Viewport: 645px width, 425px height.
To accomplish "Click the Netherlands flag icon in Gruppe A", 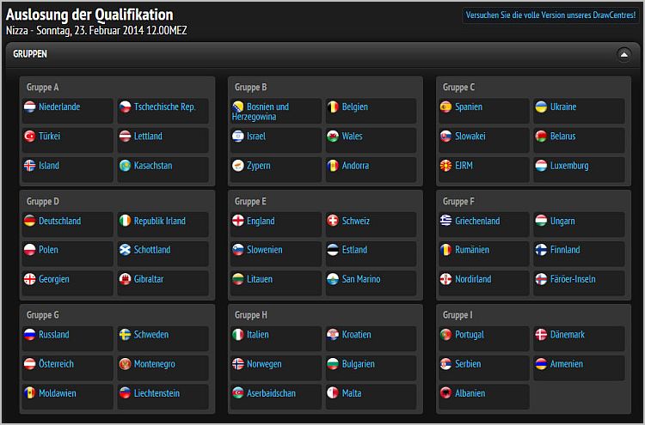I will [x=29, y=107].
